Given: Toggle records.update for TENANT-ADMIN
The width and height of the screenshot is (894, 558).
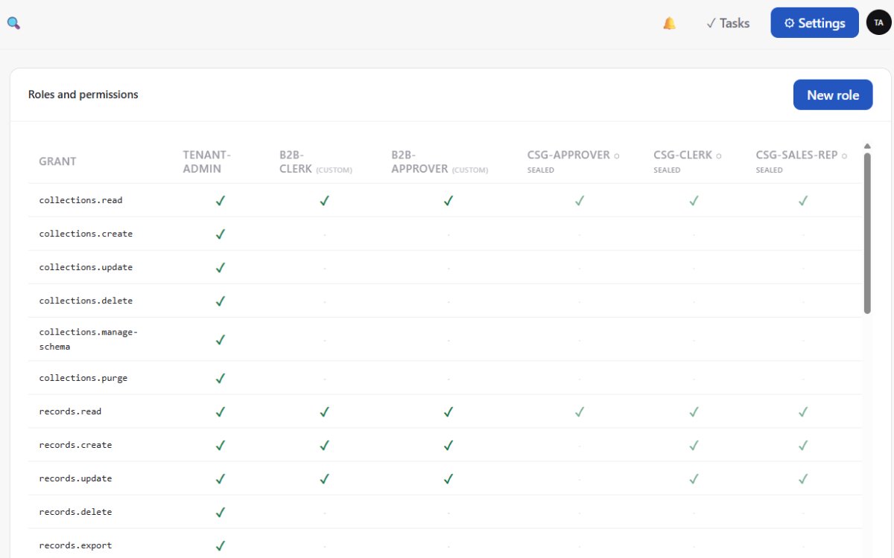Looking at the screenshot, I should (220, 478).
